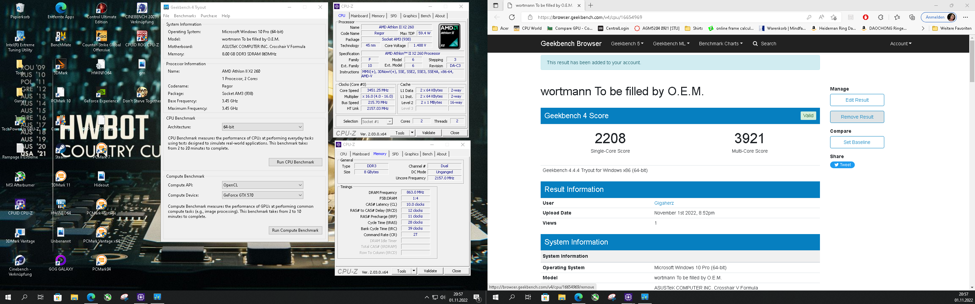The height and width of the screenshot is (304, 975).
Task: Add this page to favorites star icon
Action: (x=833, y=17)
